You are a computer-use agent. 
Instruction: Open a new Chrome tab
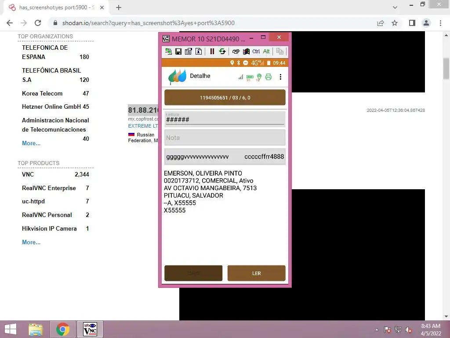click(119, 8)
